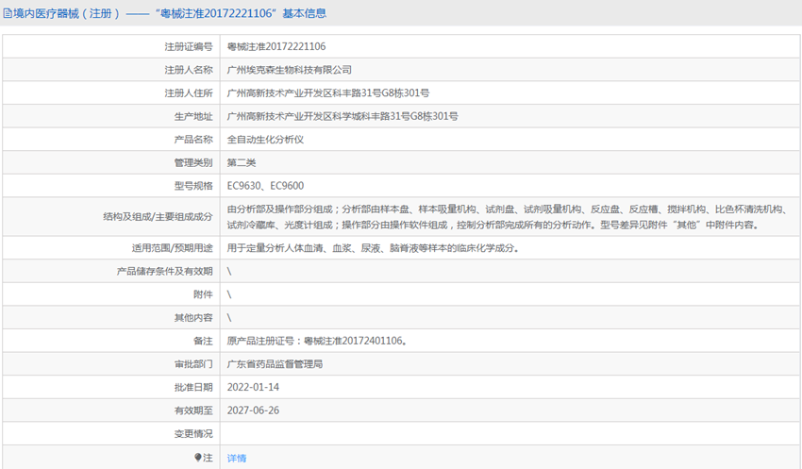Select remark text 原产品注册证号：粤械注准20172401106
Image resolution: width=802 pixels, height=469 pixels.
point(317,342)
